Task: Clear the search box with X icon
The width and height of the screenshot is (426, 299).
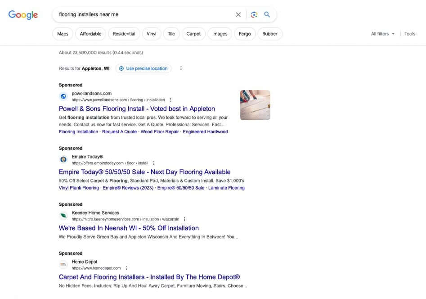Action: [238, 14]
